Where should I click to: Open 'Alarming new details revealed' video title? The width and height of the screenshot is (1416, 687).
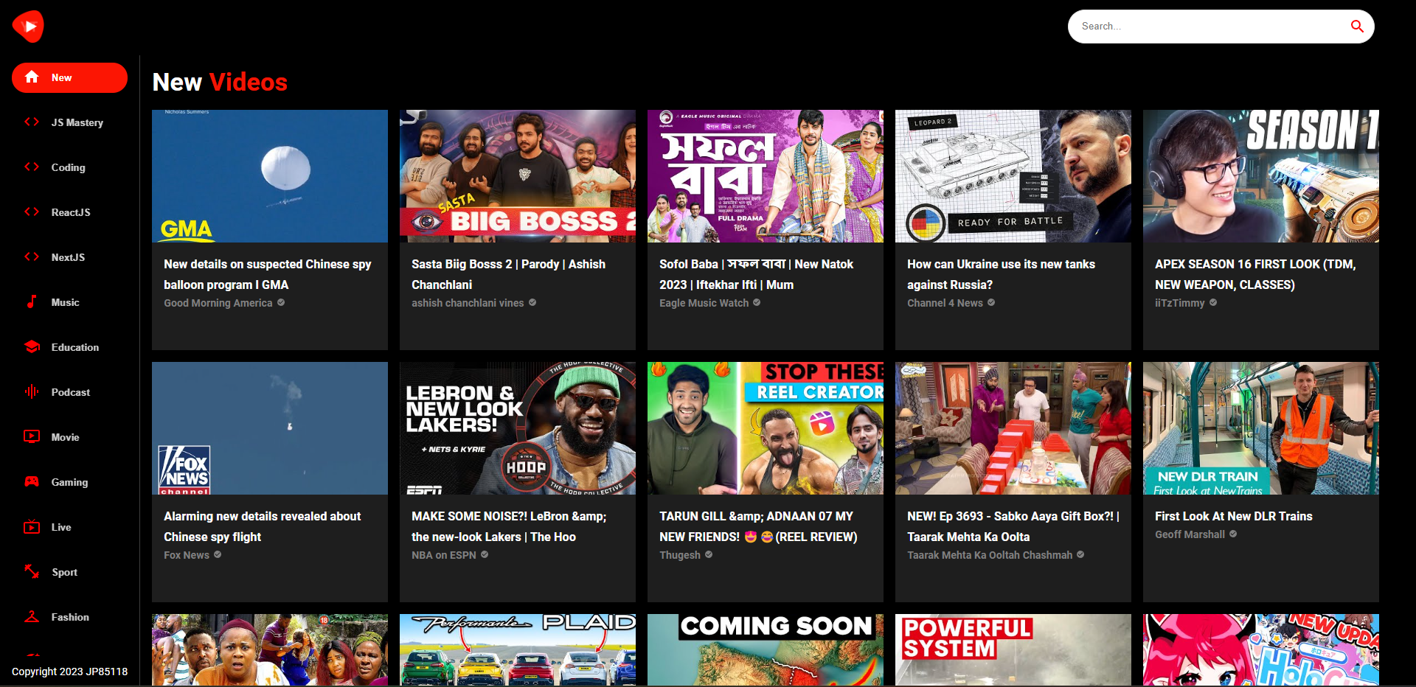(263, 526)
